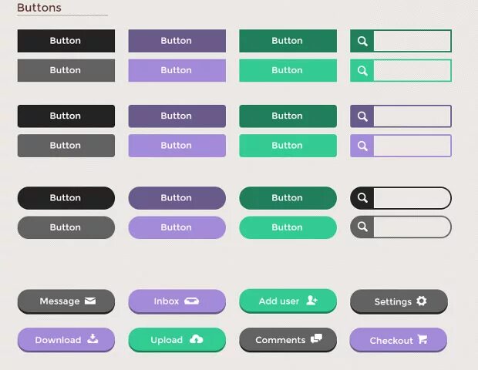Click the black rounded search icon
478x370 pixels.
(x=362, y=198)
